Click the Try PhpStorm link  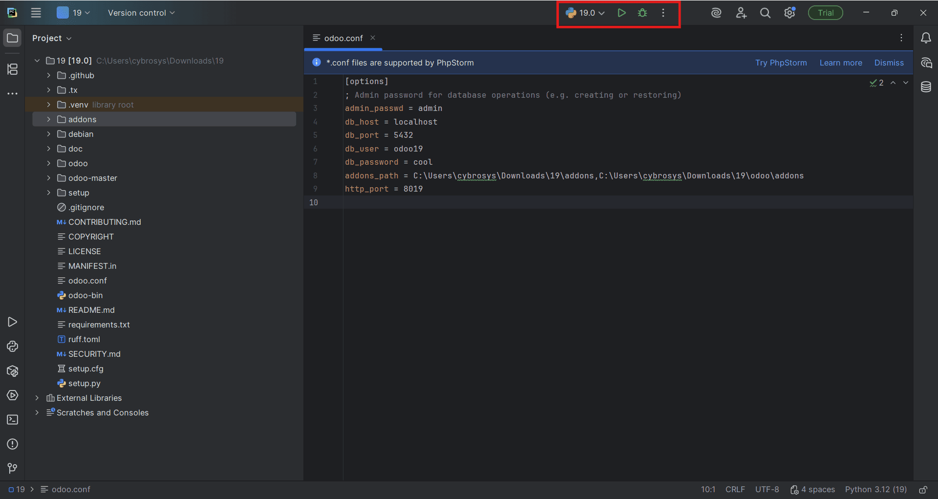coord(781,63)
